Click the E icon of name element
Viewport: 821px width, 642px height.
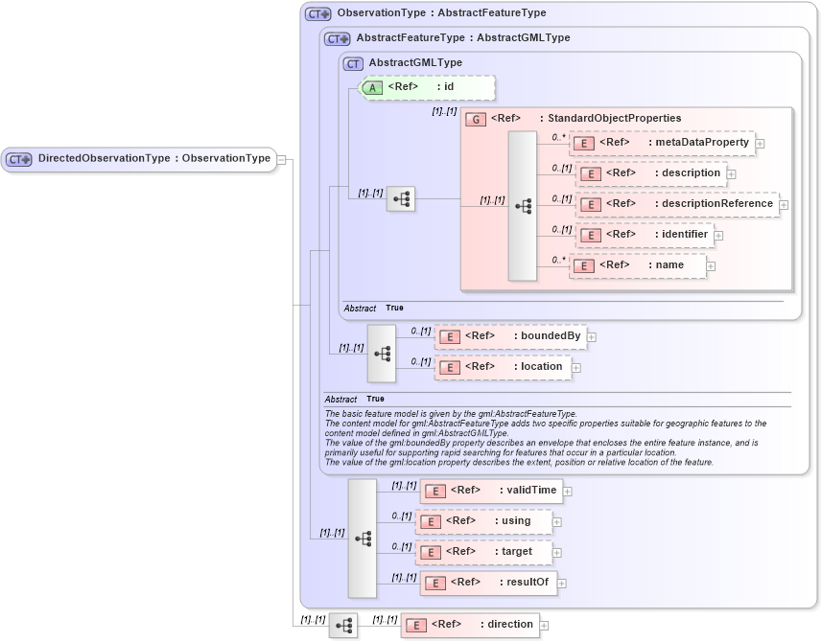coord(584,265)
